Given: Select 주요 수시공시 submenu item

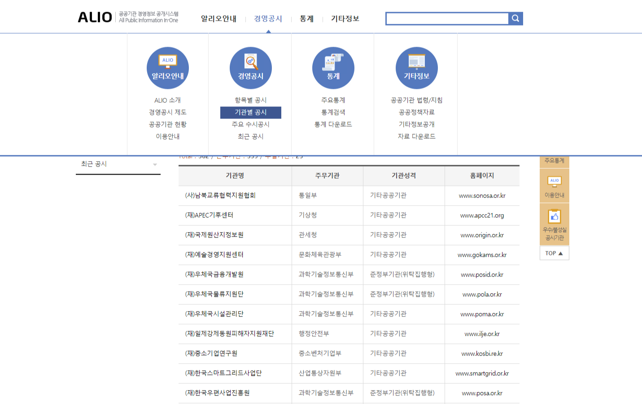Looking at the screenshot, I should tap(251, 124).
